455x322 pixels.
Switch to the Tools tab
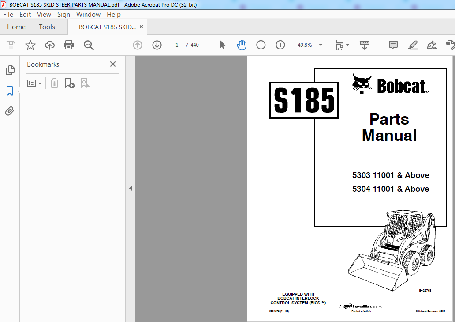pos(47,27)
